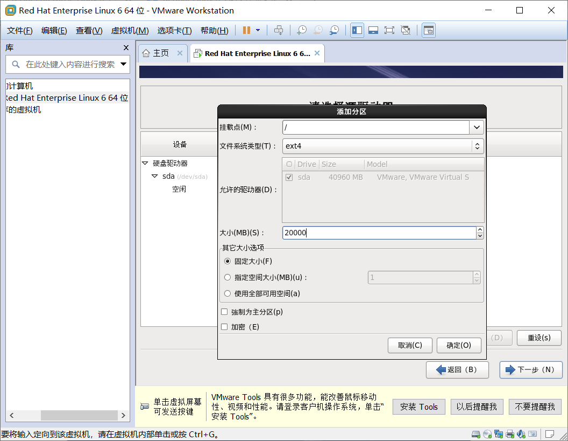
Task: Select the free space row under sda
Action: click(x=179, y=190)
